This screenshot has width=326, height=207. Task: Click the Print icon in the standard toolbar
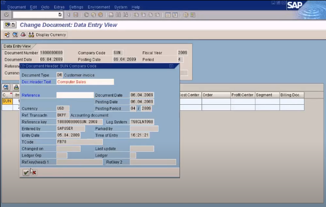111,15
